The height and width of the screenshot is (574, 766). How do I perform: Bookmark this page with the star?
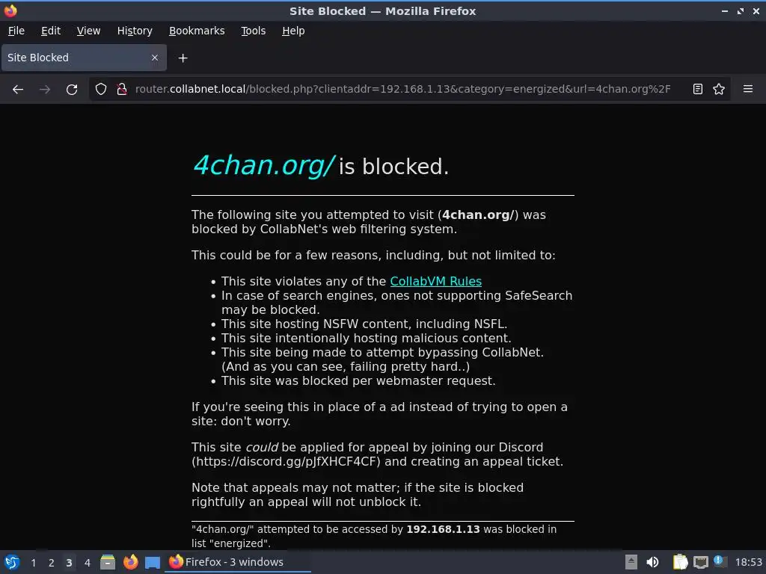719,89
